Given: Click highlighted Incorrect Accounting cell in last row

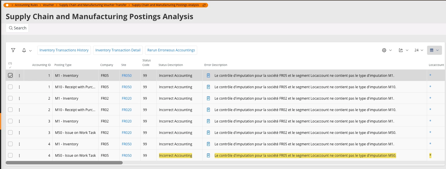Looking at the screenshot, I should tap(175, 156).
